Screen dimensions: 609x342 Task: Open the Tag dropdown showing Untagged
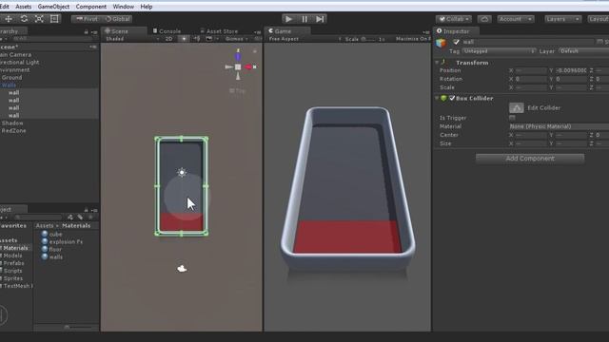coord(499,51)
